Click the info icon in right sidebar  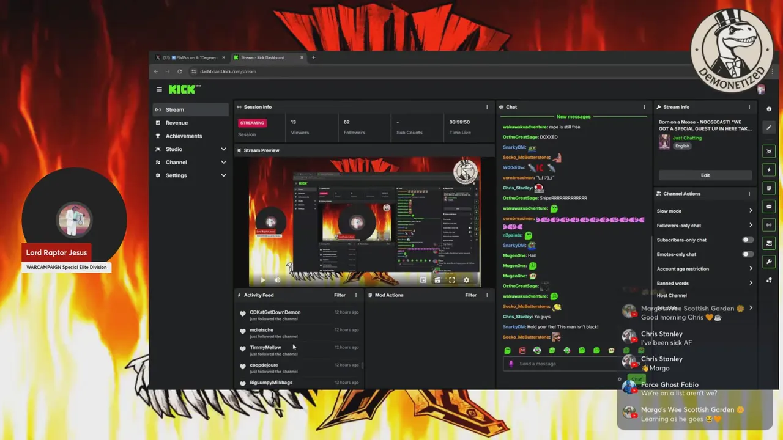[x=769, y=109]
